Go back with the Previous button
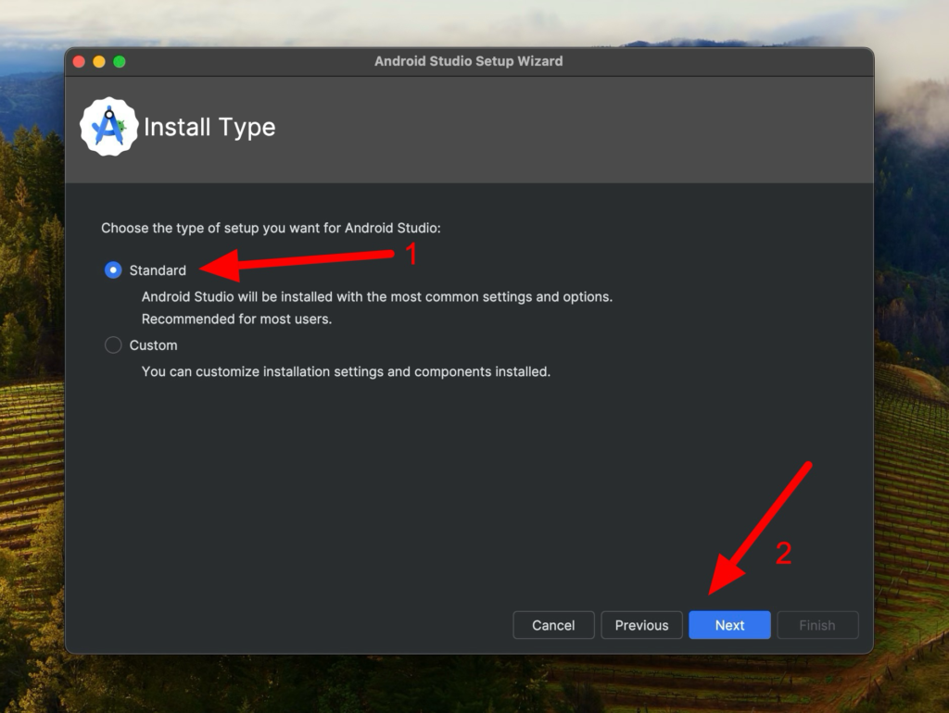949x713 pixels. click(641, 625)
